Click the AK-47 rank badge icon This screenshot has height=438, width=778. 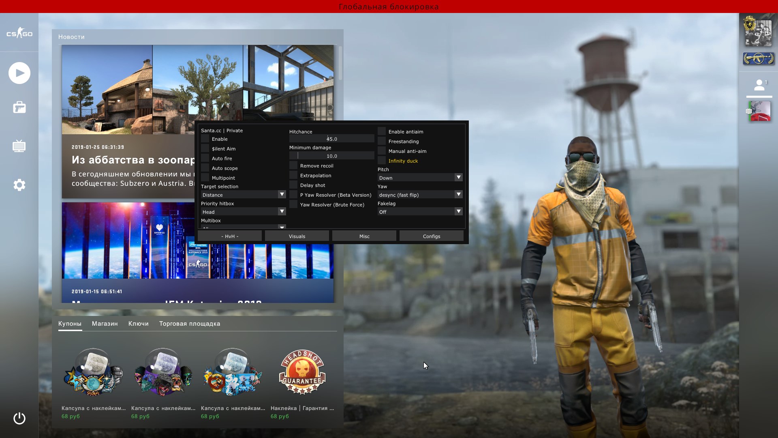click(758, 59)
